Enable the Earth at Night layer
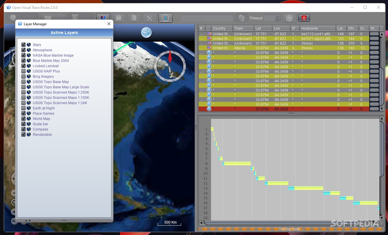The height and width of the screenshot is (235, 388). pos(23,108)
